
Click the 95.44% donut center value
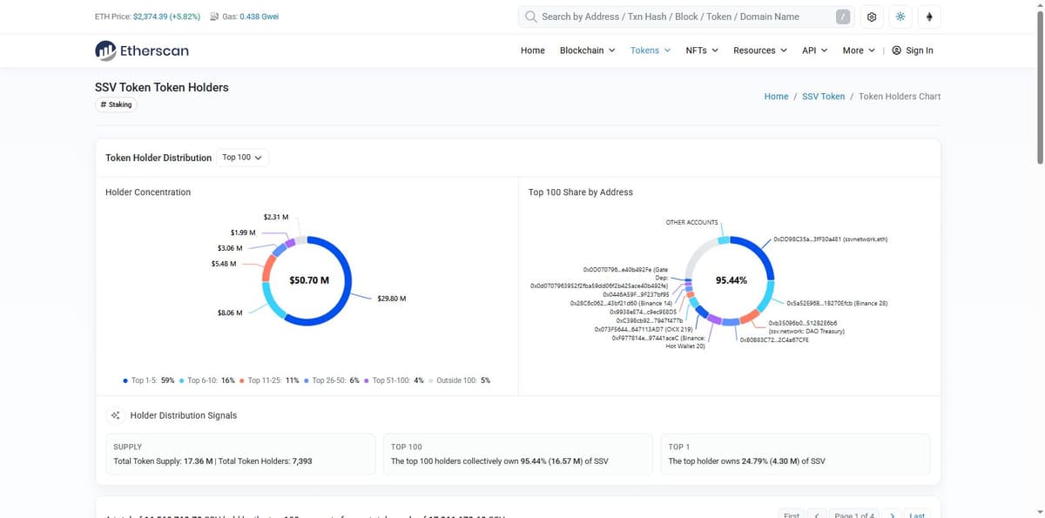731,280
